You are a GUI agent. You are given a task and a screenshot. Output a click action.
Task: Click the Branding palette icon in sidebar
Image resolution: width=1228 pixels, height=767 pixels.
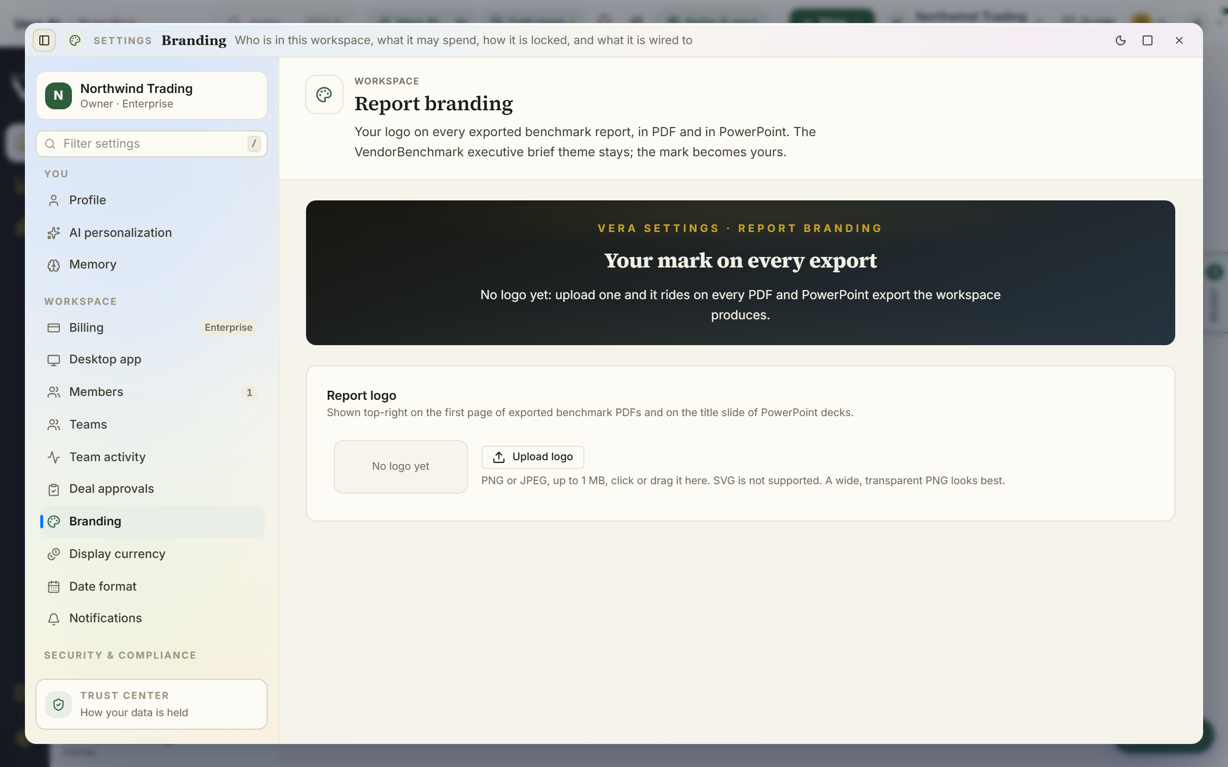tap(54, 522)
